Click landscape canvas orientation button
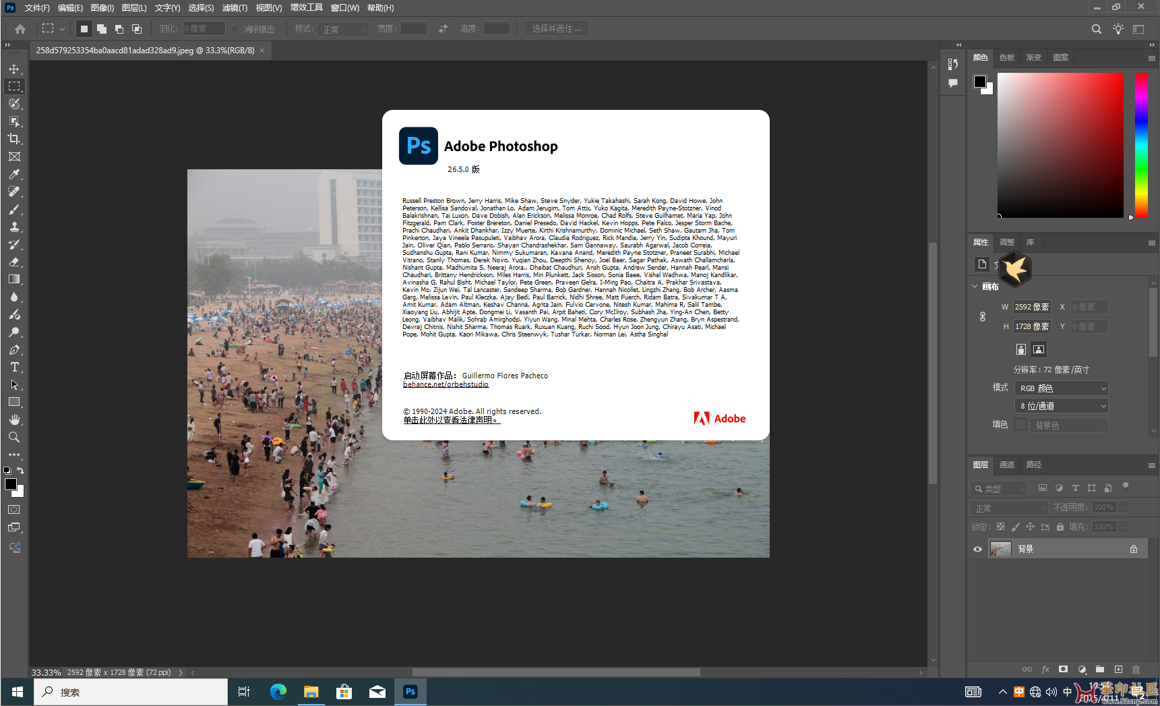The image size is (1160, 706). (x=1039, y=349)
